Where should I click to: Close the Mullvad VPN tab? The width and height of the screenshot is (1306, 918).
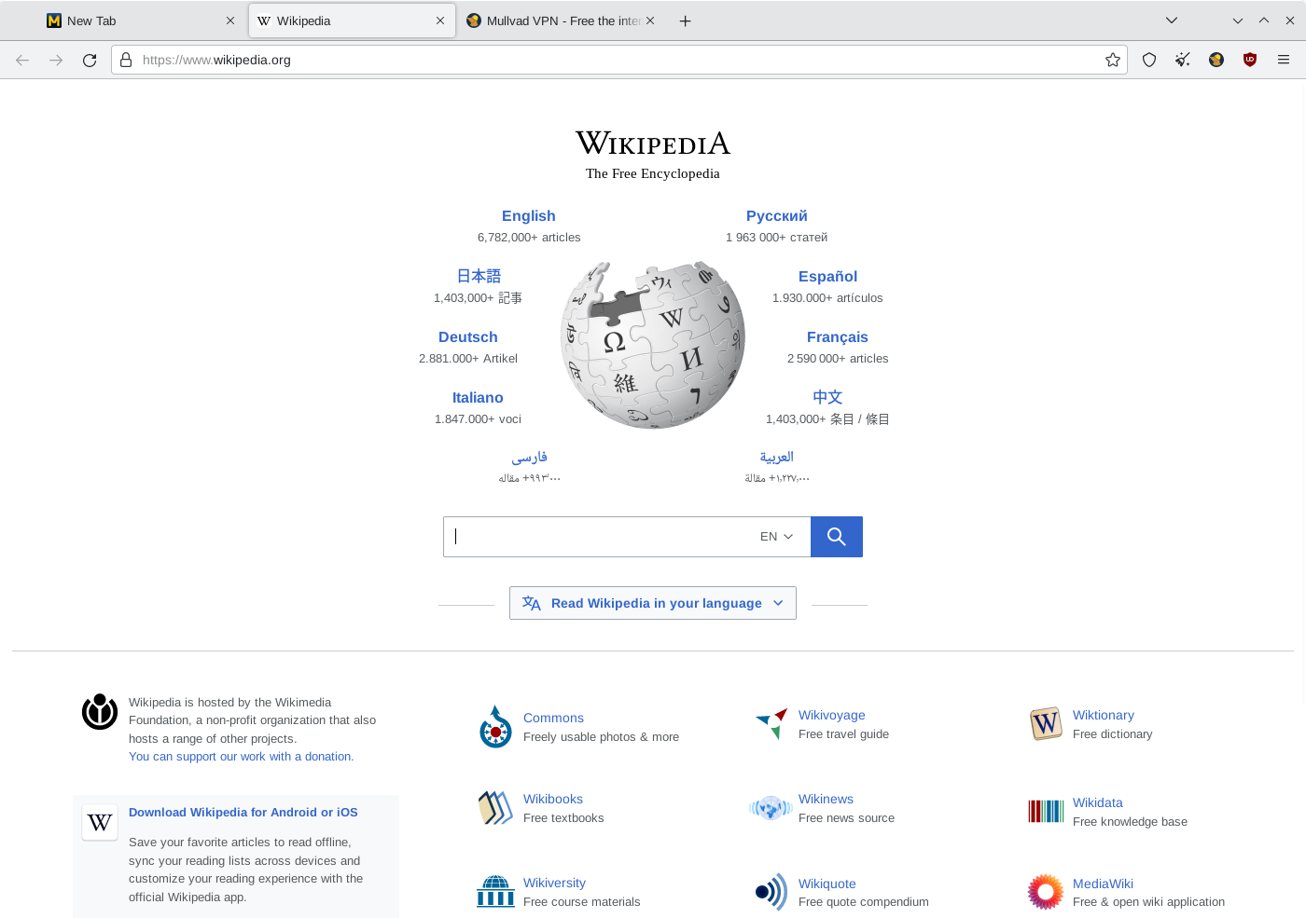click(x=650, y=21)
